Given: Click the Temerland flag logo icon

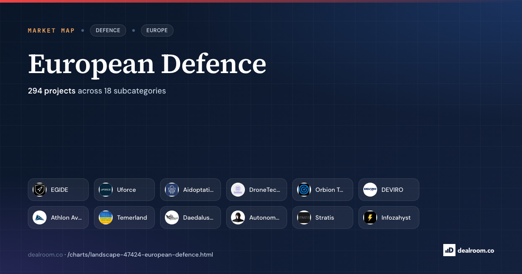Looking at the screenshot, I should [106, 217].
